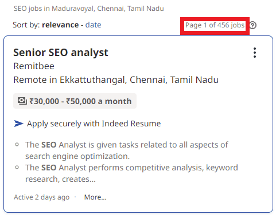Viewport: 276px width, 215px height.
Task: Click 'Apply securely with Indeed Resume' text
Action: [x=94, y=124]
